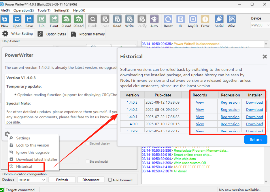Toggle the Decimal display checkbox
Viewport: 270px width, 192px height.
[88, 143]
